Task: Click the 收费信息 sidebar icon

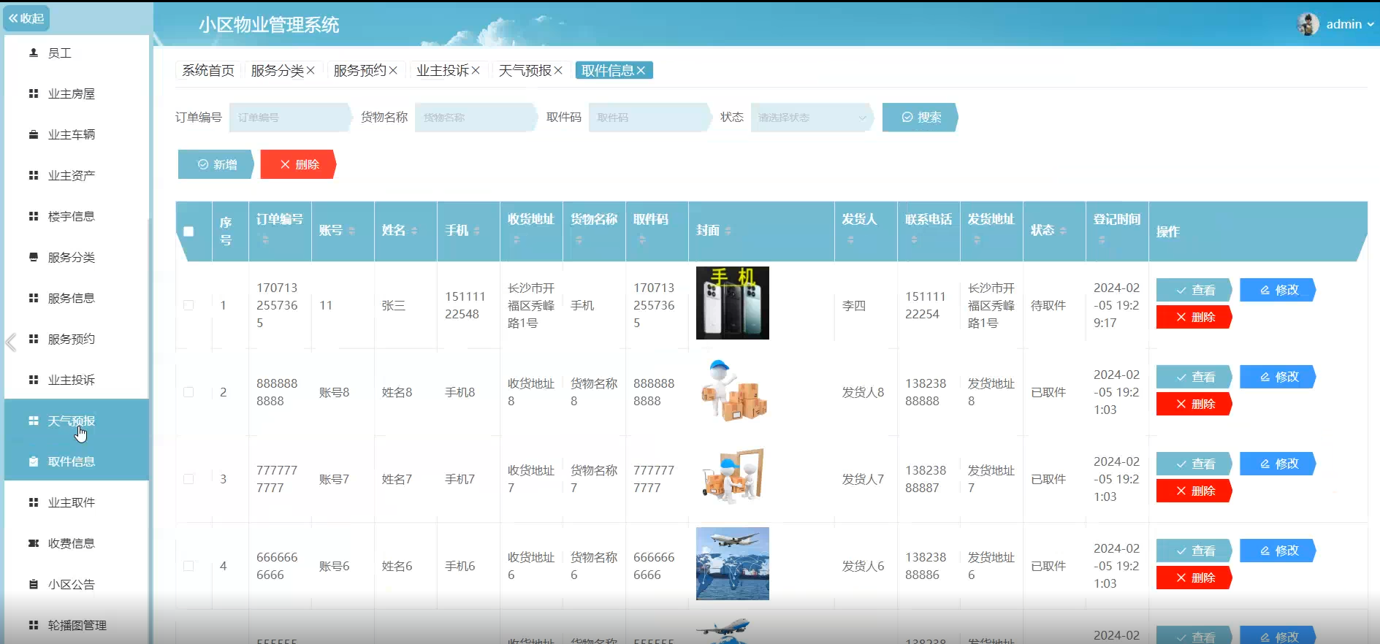Action: pyautogui.click(x=33, y=544)
